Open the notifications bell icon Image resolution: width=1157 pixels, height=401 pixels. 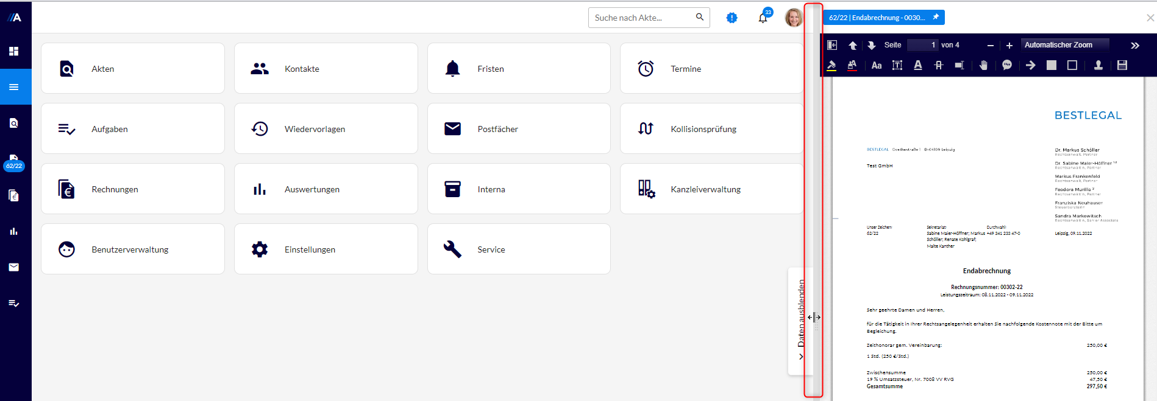(x=763, y=18)
